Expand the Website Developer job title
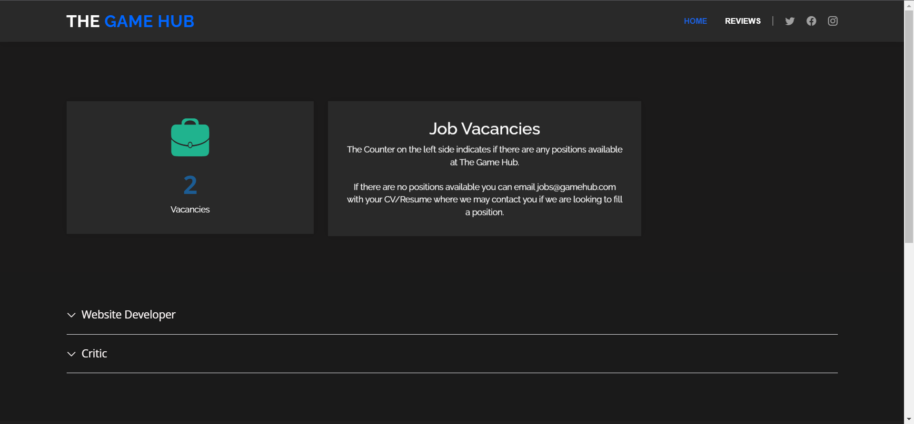914x424 pixels. [x=129, y=315]
